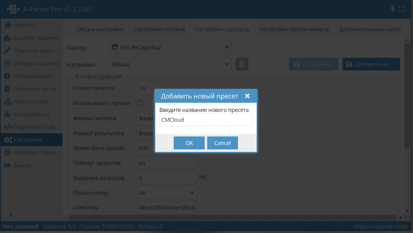Collapse sidebar with left arrow
This screenshot has width=413, height=233.
[x=11, y=215]
